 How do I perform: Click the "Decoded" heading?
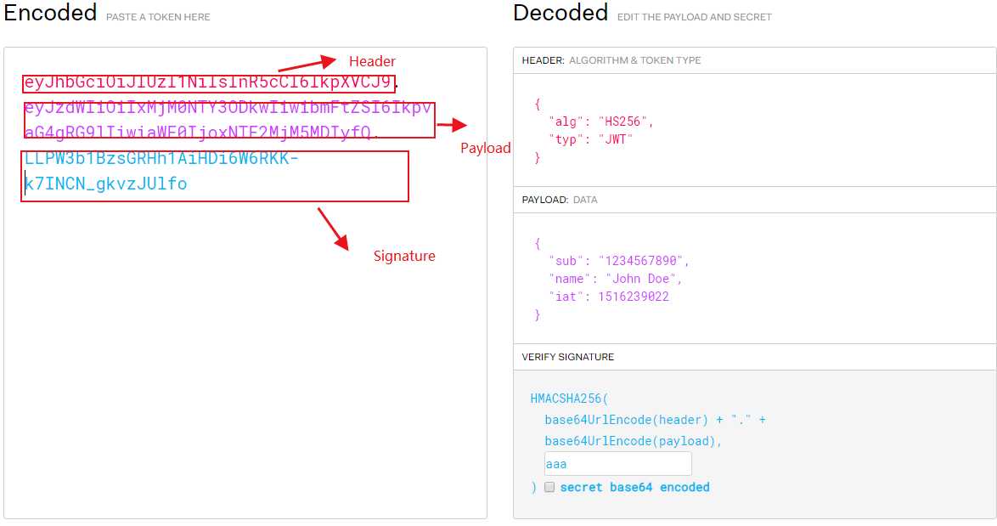[560, 14]
